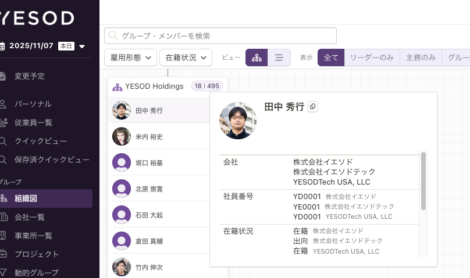Select the 主務のみ display filter
Screen dimensions: 470x278
421,57
